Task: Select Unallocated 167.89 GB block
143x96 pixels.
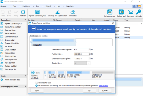Action: coord(103,75)
